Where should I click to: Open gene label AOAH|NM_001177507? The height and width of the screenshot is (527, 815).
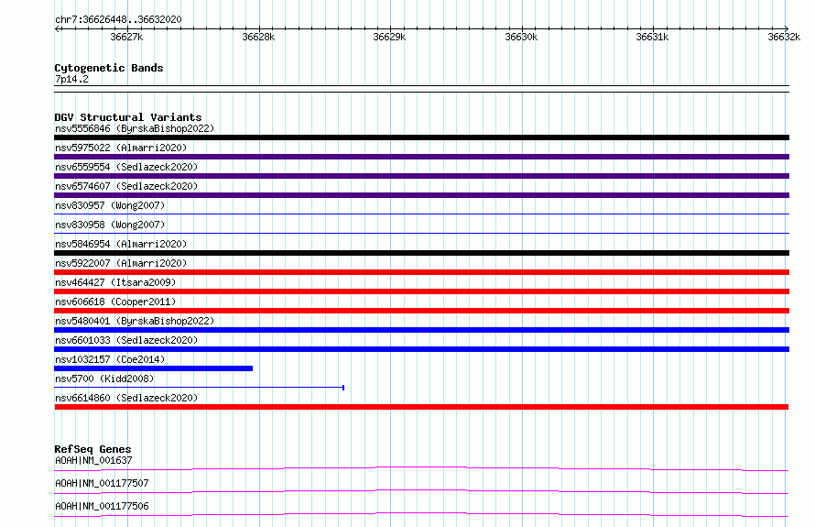pos(102,483)
